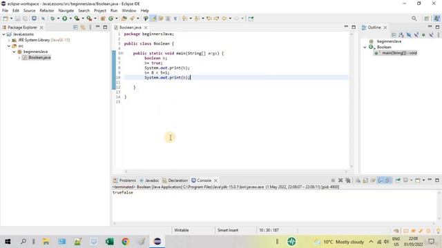Click Collapse All in Package Explorer

click(75, 28)
